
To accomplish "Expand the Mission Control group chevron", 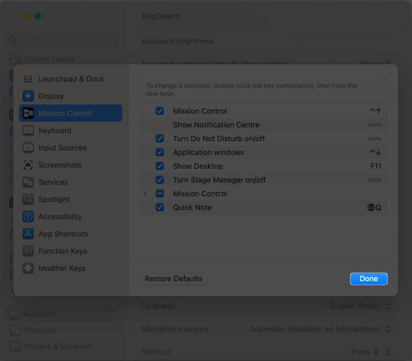I will click(145, 193).
